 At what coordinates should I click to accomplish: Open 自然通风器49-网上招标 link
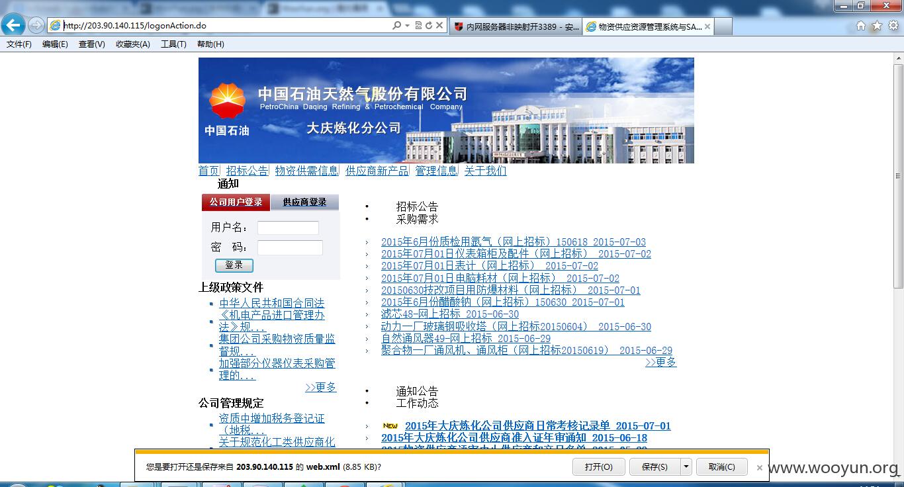466,339
